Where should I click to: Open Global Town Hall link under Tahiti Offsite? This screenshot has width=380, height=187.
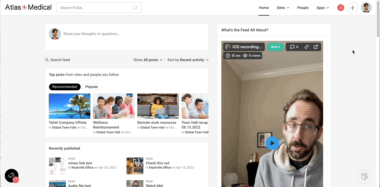click(64, 127)
